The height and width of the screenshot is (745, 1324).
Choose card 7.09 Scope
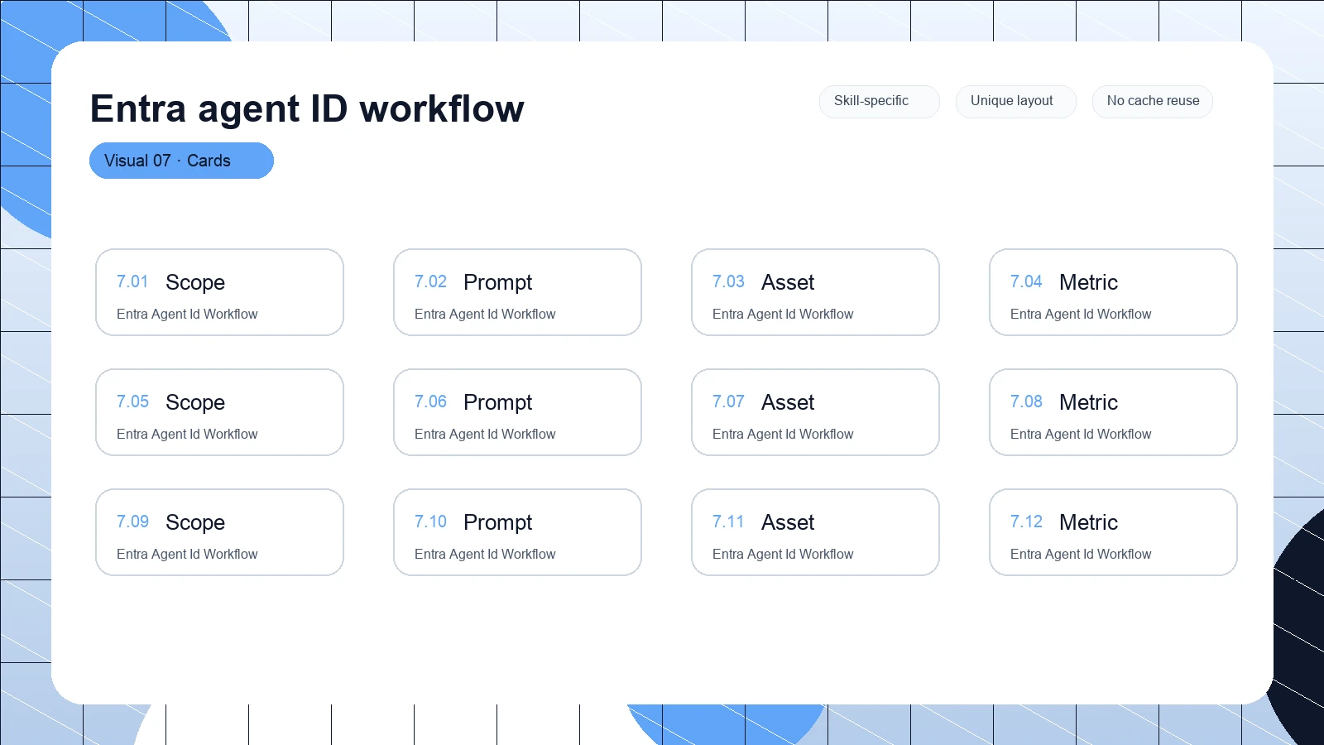219,532
